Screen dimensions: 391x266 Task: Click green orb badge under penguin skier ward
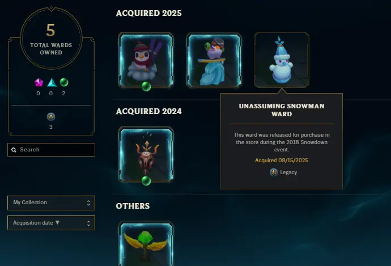(146, 87)
